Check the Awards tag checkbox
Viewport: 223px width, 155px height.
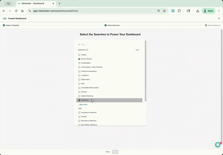79,117
